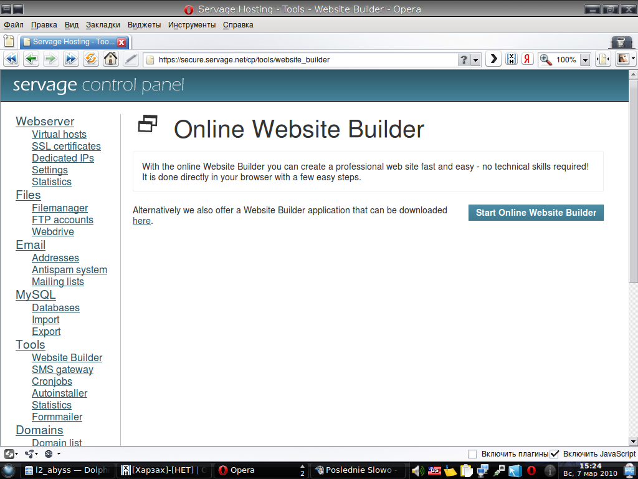Viewport: 638px width, 479px height.
Task: Open the SSL certificates link
Action: [66, 146]
